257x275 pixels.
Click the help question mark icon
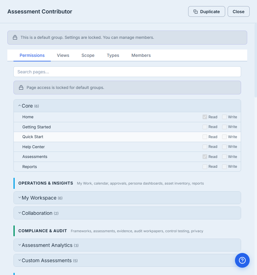(242, 260)
